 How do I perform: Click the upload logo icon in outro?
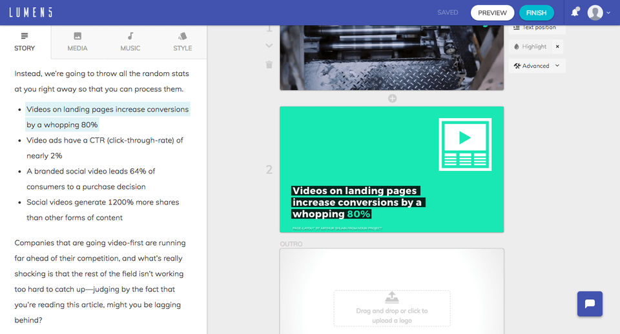pyautogui.click(x=392, y=297)
